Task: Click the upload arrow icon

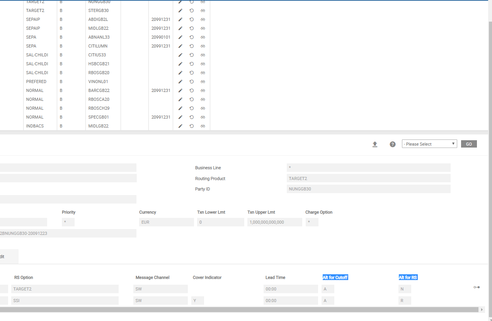Action: pyautogui.click(x=375, y=144)
